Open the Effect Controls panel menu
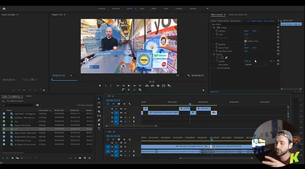 [225, 15]
